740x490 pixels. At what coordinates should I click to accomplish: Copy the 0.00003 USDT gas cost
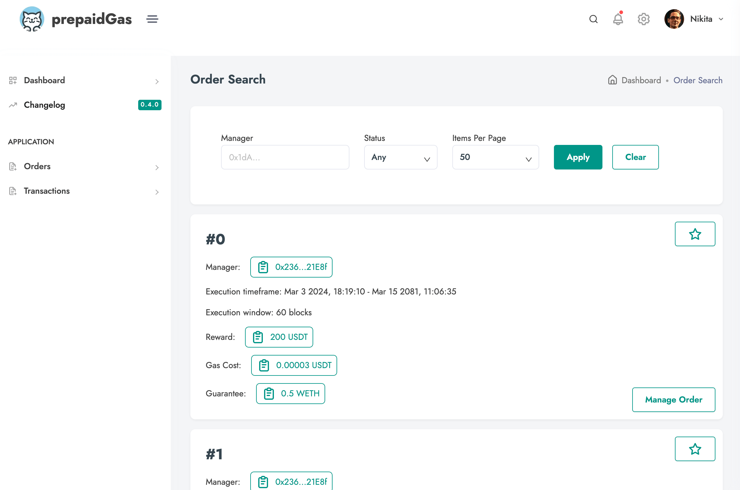pos(294,365)
